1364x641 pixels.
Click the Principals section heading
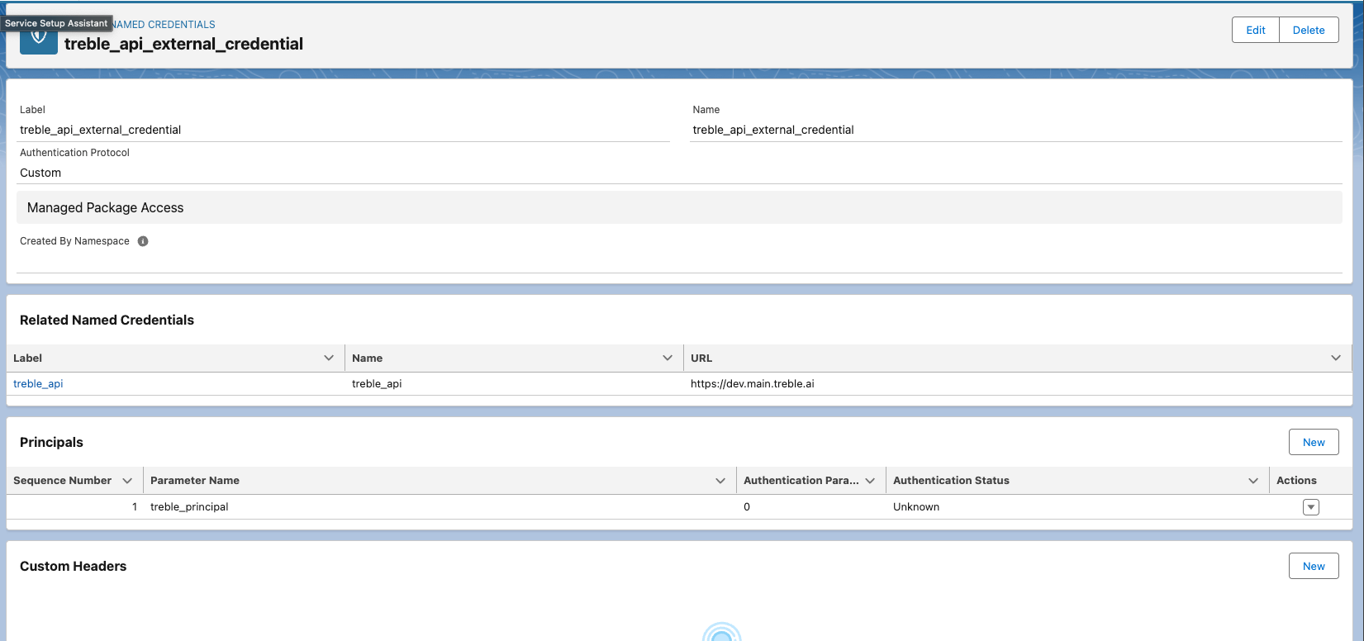pyautogui.click(x=51, y=442)
